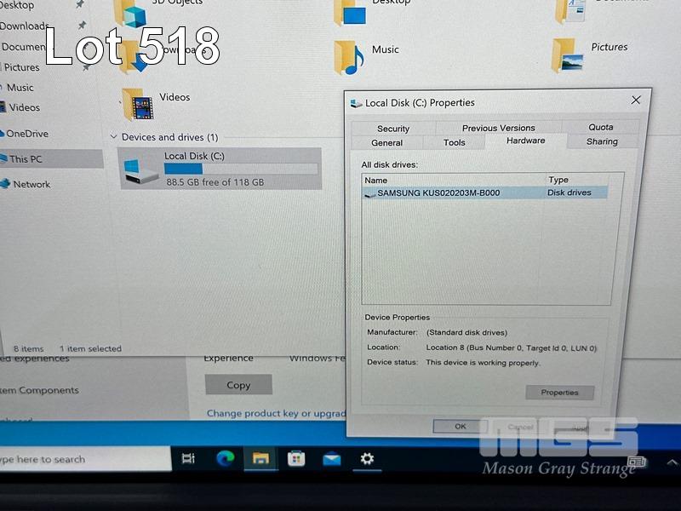The image size is (681, 511).
Task: Open the Music folder icon
Action: pos(349,57)
